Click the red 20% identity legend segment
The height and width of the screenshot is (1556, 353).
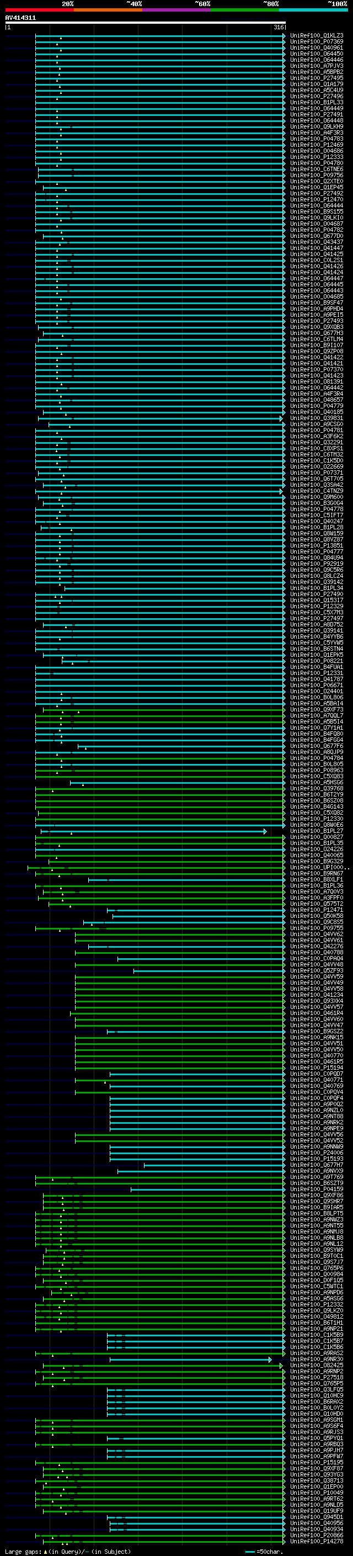[x=39, y=10]
